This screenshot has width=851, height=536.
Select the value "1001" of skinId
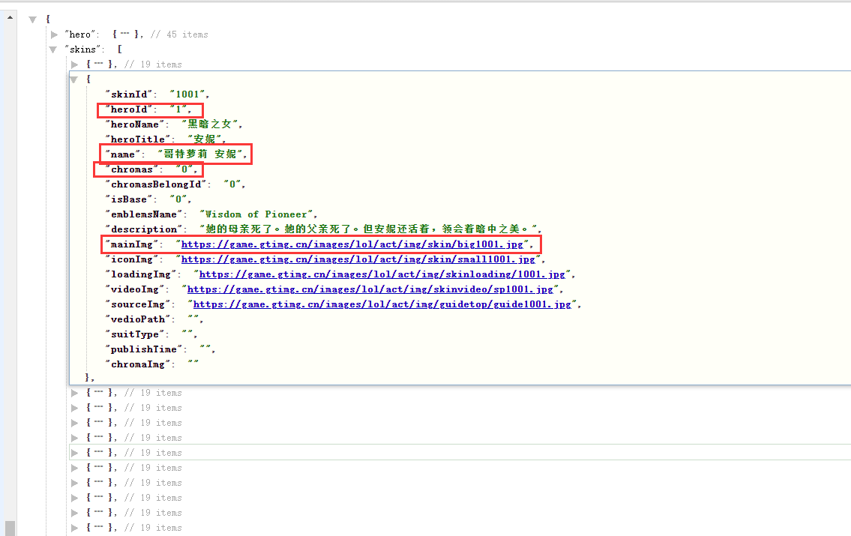187,94
